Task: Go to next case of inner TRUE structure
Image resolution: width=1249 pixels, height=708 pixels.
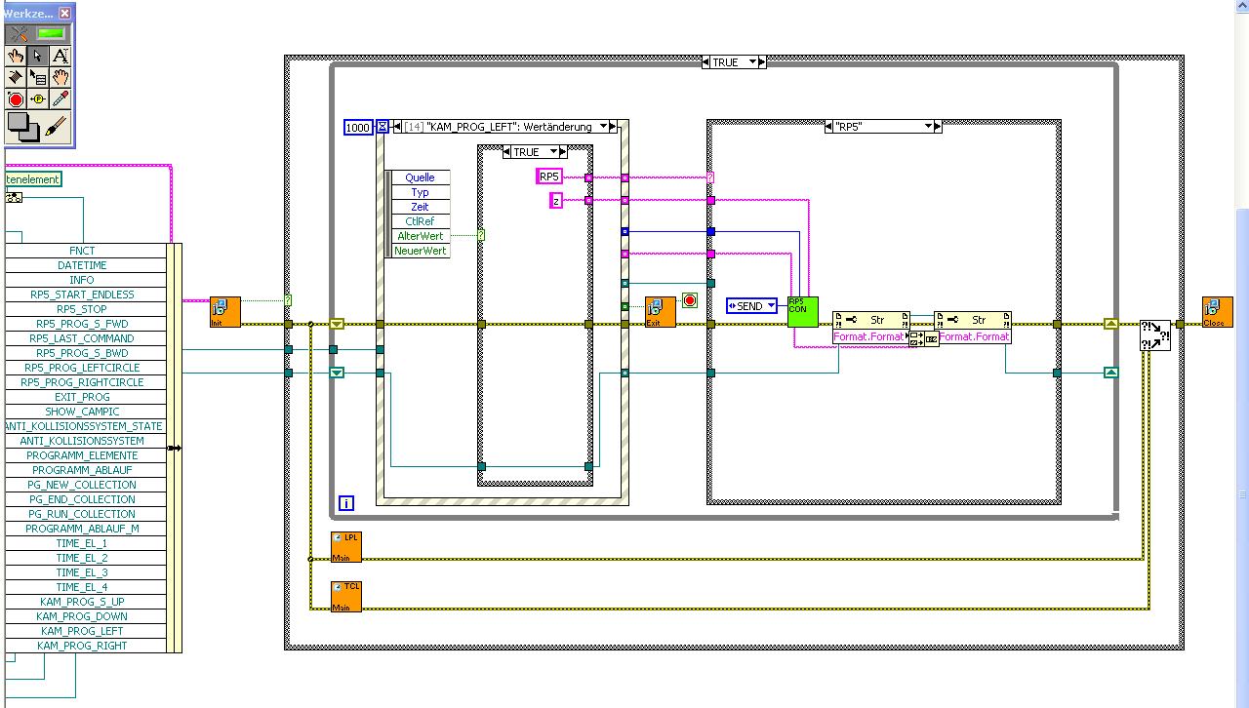Action: click(x=563, y=152)
